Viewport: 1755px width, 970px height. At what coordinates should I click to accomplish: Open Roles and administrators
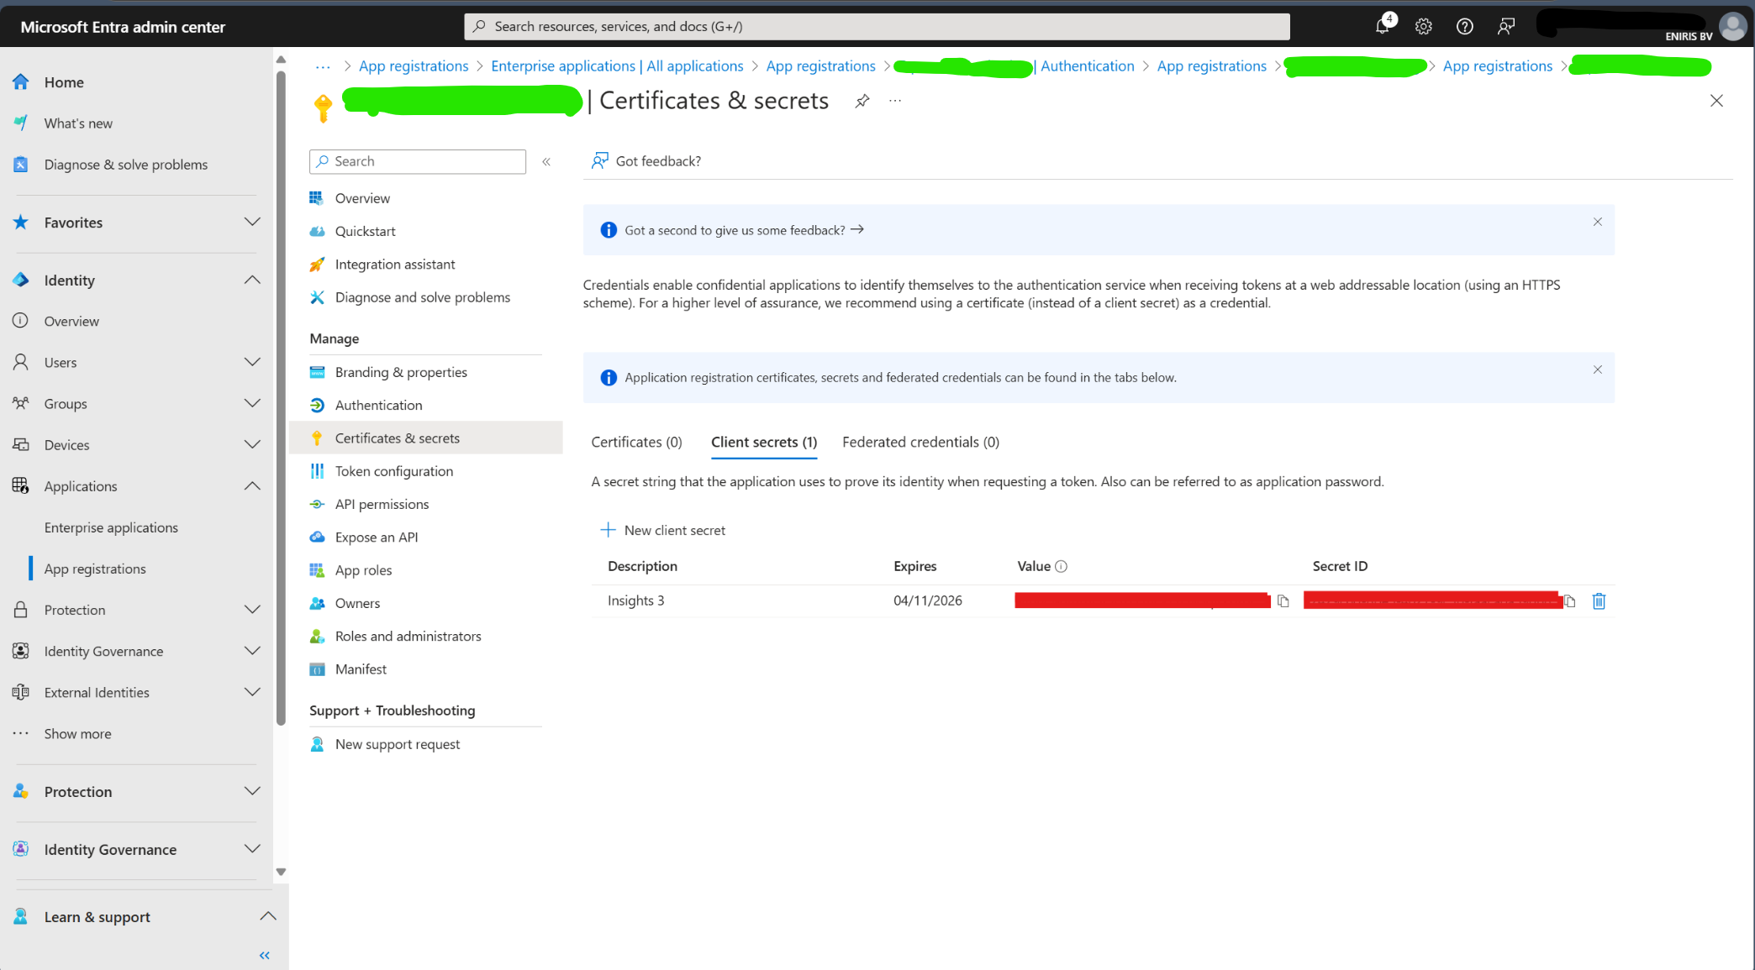tap(408, 637)
